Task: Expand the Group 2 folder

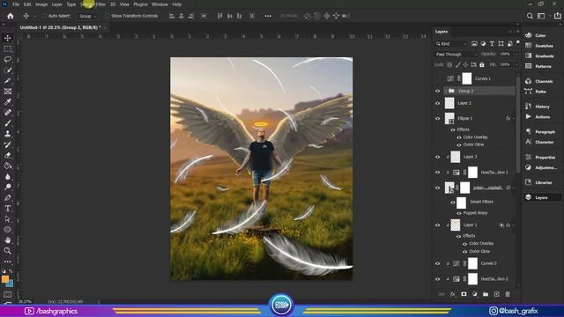Action: [x=446, y=91]
